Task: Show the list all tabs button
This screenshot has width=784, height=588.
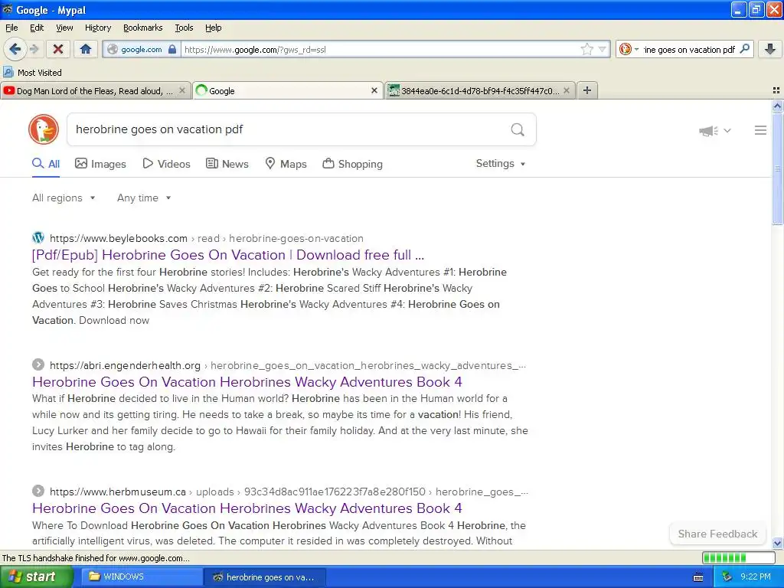Action: tap(776, 90)
